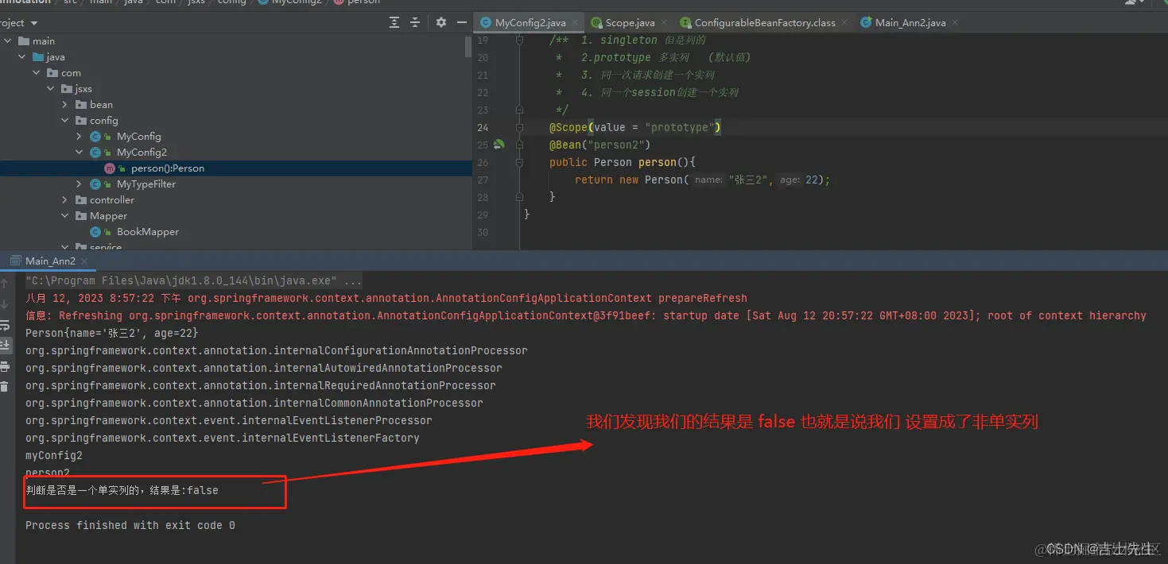Close the Scope.java tab

click(x=665, y=23)
